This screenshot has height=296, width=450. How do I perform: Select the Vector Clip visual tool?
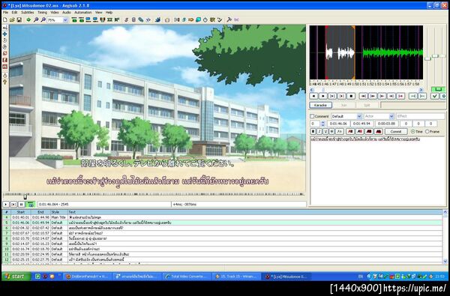tap(5, 67)
